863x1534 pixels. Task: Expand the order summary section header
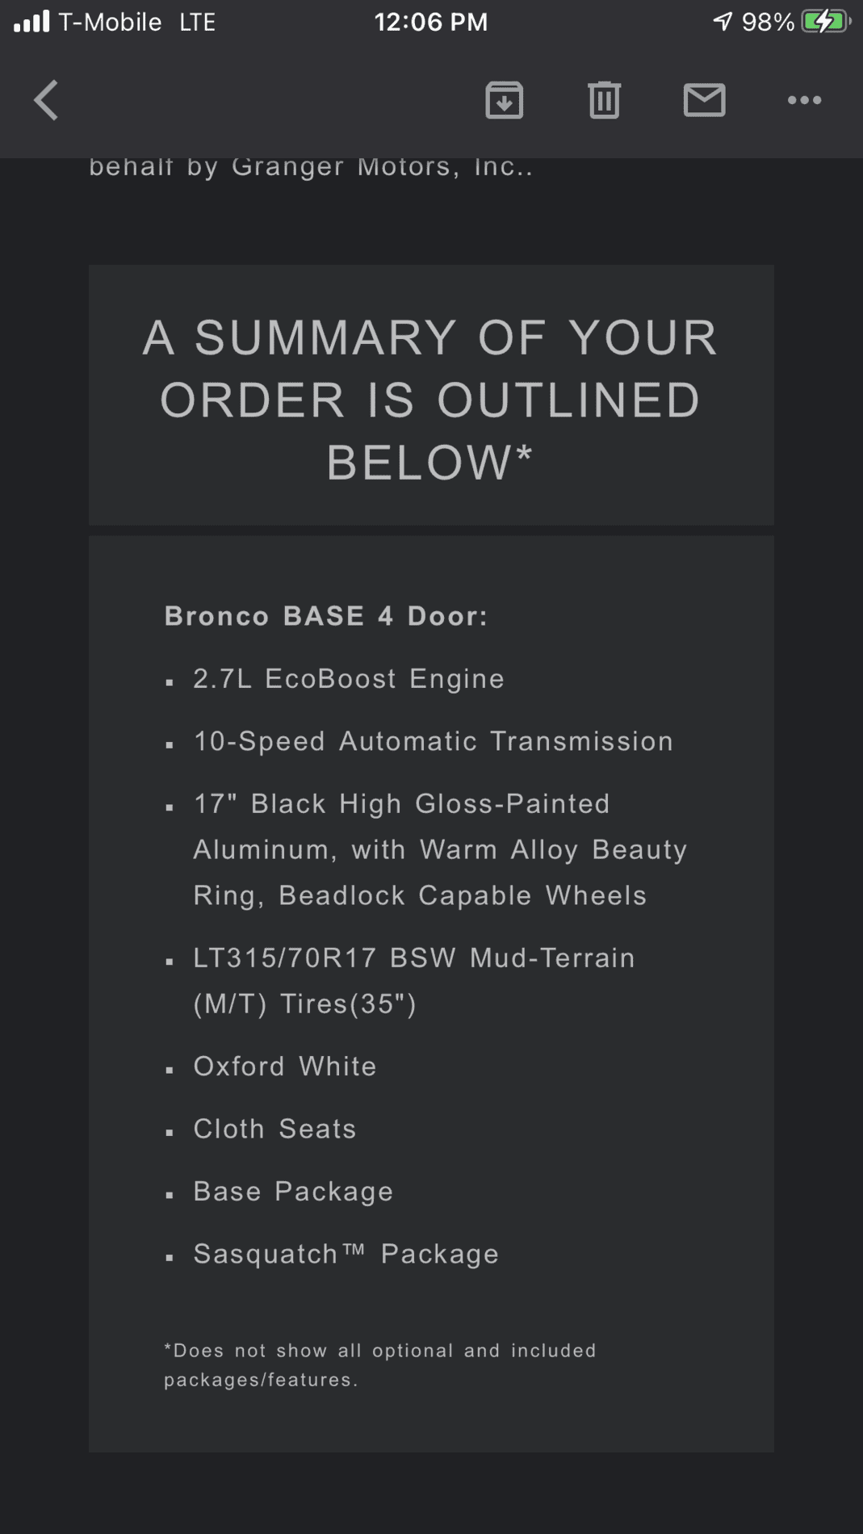(x=430, y=400)
